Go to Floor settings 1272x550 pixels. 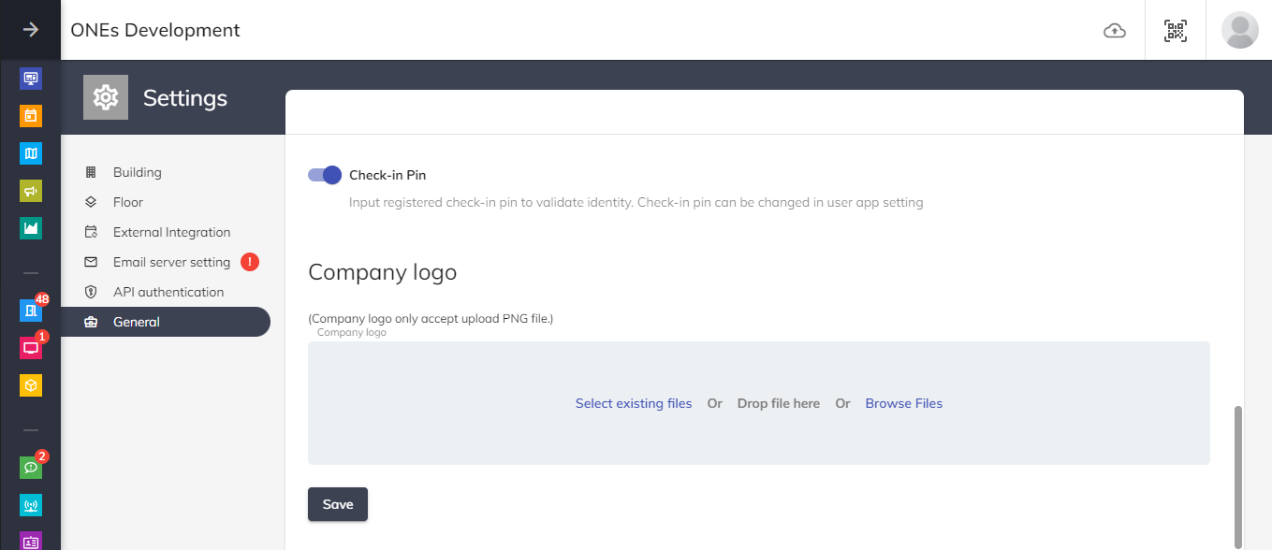tap(127, 202)
